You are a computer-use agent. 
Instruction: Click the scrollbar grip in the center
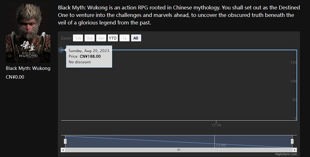pos(179,150)
